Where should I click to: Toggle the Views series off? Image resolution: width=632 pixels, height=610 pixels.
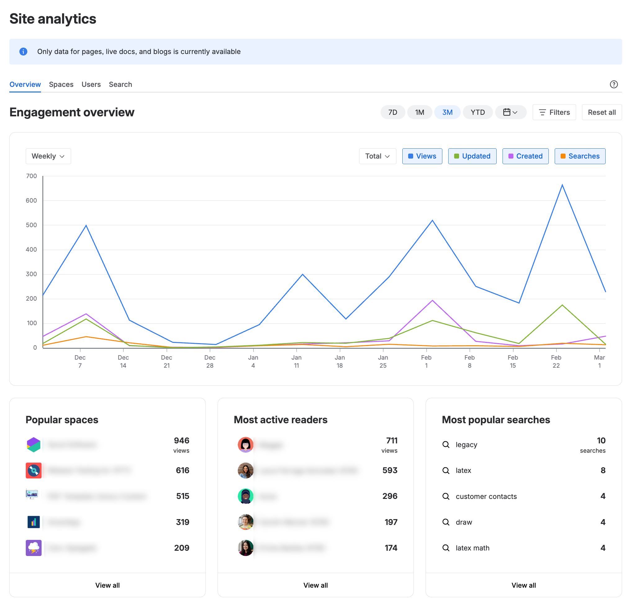click(422, 156)
